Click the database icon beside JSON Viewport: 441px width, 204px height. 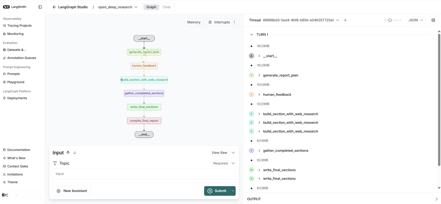click(x=433, y=20)
